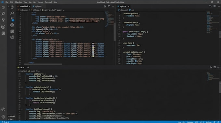Follow the https://product link on line 5
The image size is (221, 123).
[x=84, y=21]
